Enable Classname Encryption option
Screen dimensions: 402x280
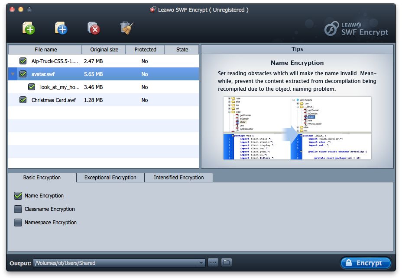pos(18,209)
